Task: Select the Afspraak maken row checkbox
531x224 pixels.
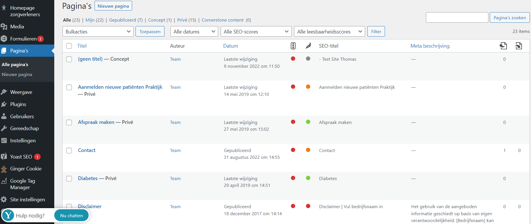Action: [69, 122]
